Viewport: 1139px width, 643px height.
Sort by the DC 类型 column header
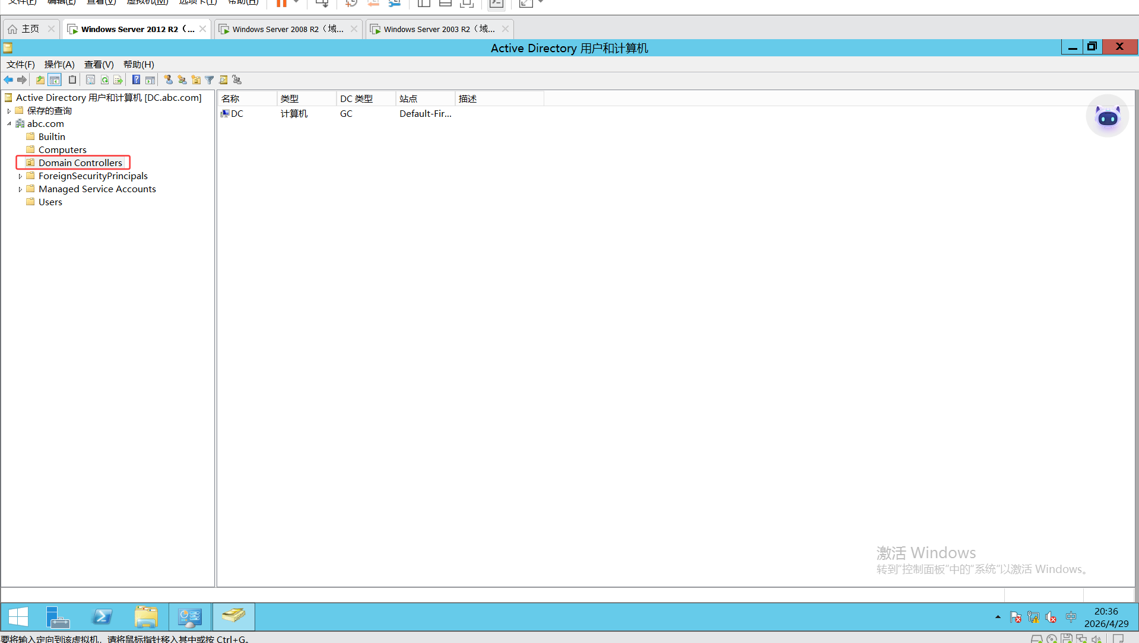click(366, 99)
